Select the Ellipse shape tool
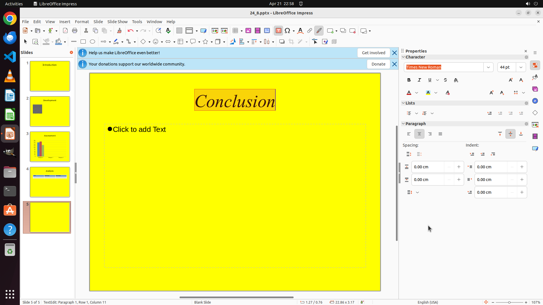The width and height of the screenshot is (543, 305). [x=92, y=42]
